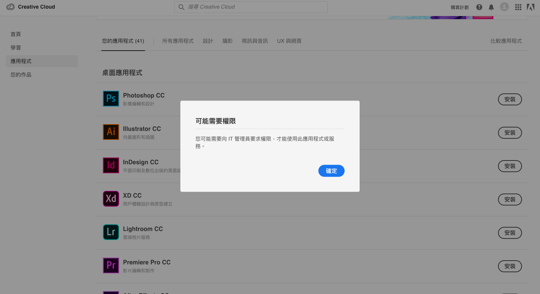Click the InDesign CC app icon
540x294 pixels.
(x=111, y=165)
